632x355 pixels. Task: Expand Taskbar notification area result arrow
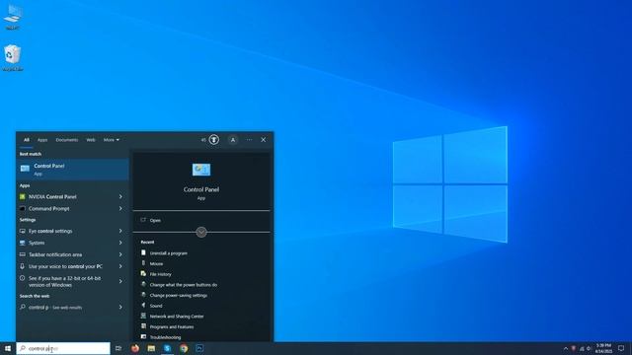pyautogui.click(x=120, y=254)
